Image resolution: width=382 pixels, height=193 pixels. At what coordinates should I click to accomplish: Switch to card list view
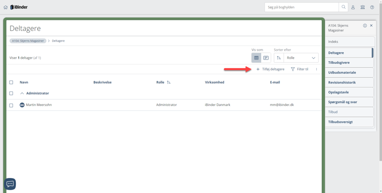point(266,58)
